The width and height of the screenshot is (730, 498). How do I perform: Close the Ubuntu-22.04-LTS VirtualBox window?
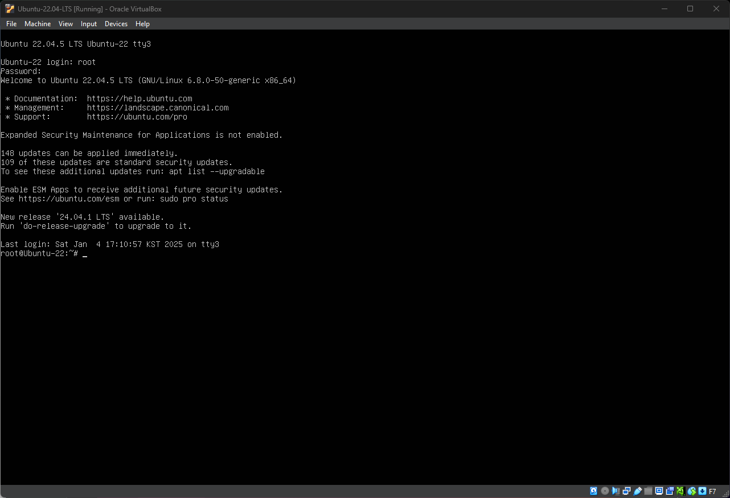click(716, 9)
